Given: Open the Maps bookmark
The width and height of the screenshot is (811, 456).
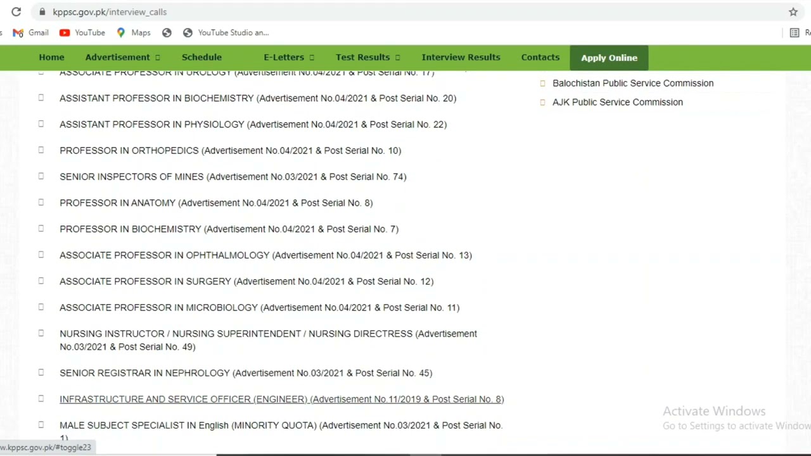Looking at the screenshot, I should (133, 32).
